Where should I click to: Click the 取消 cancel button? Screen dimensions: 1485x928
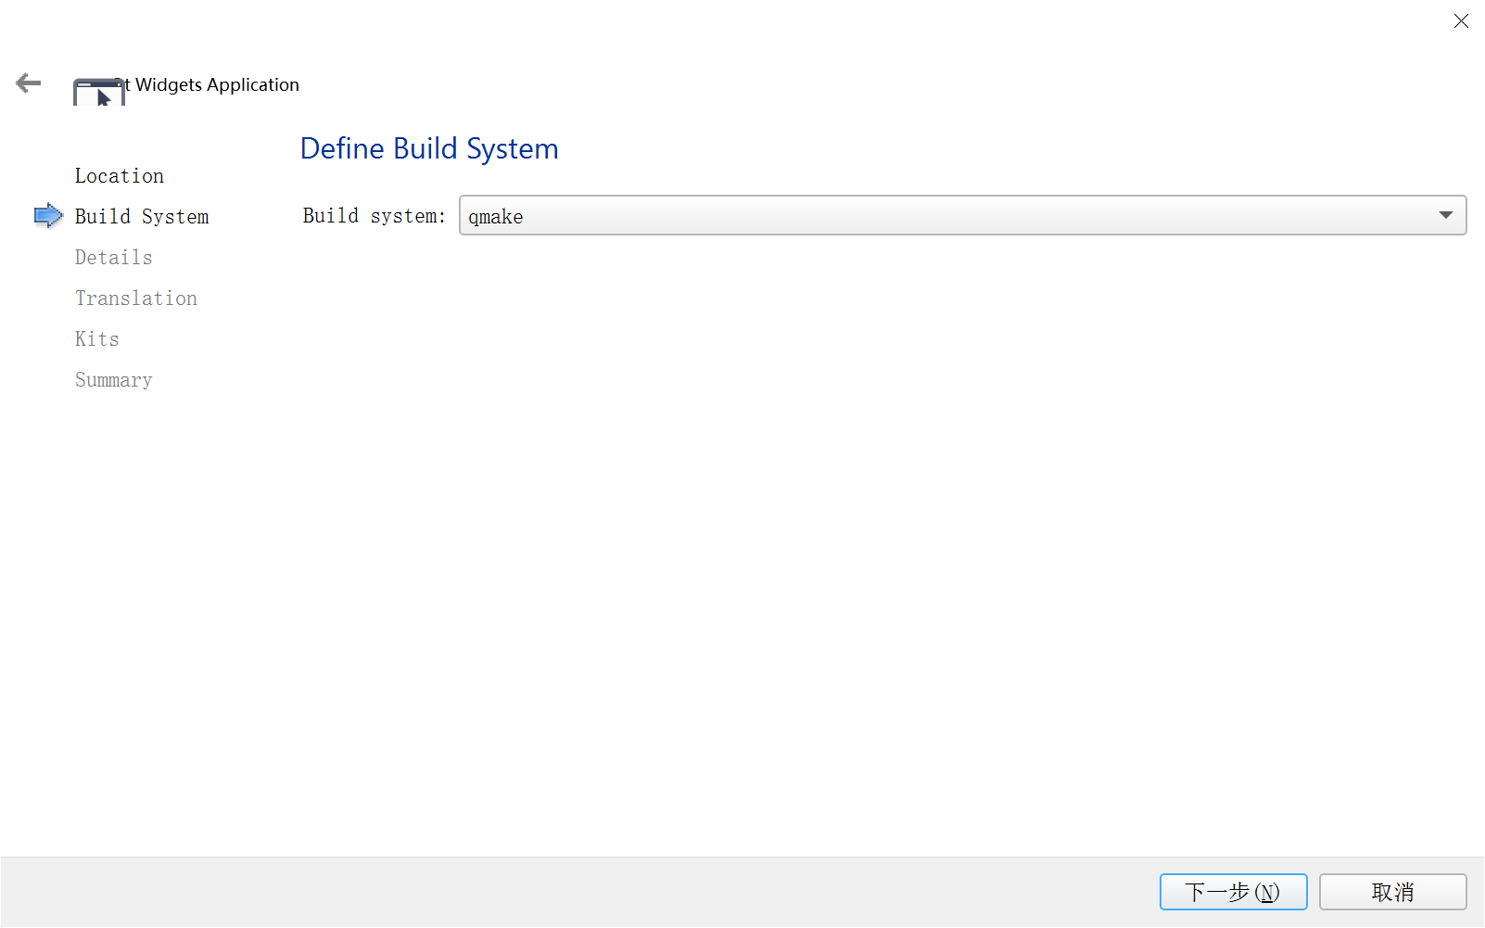(1392, 892)
